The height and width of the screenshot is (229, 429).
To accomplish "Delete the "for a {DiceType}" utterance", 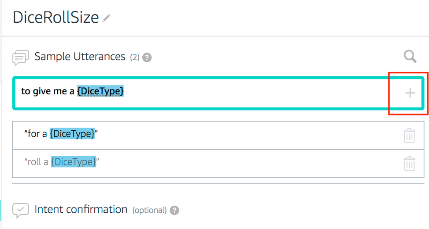I will click(409, 136).
